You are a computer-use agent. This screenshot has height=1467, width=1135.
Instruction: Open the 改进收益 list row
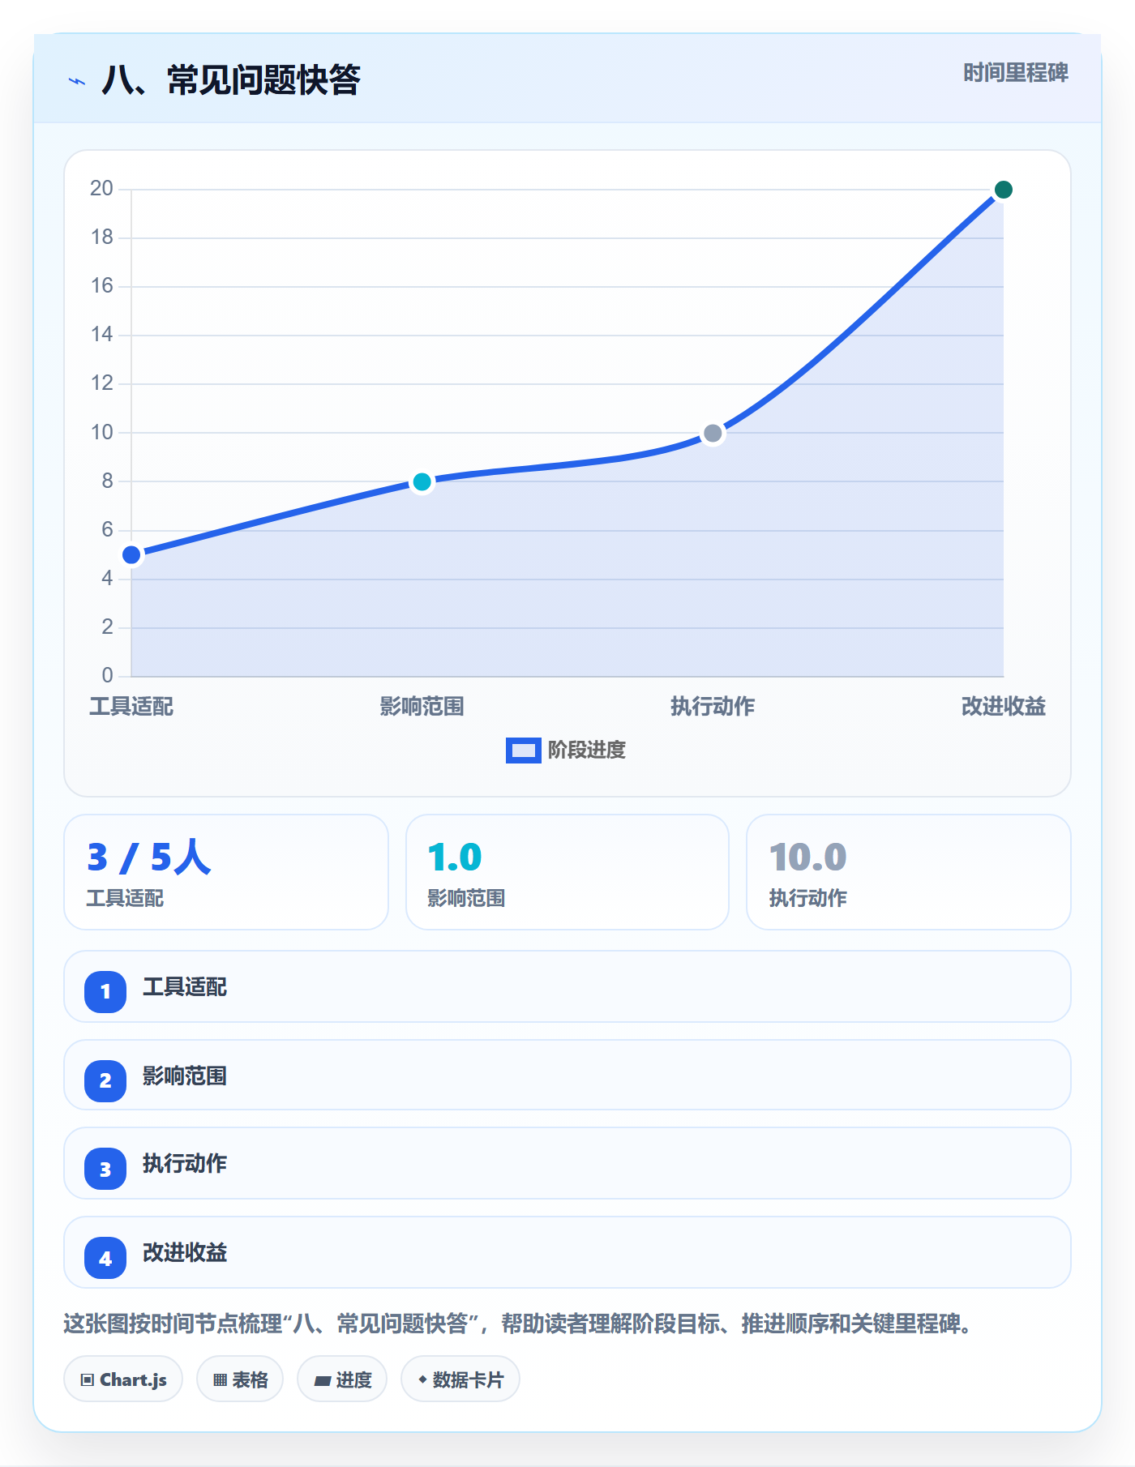click(x=567, y=1252)
